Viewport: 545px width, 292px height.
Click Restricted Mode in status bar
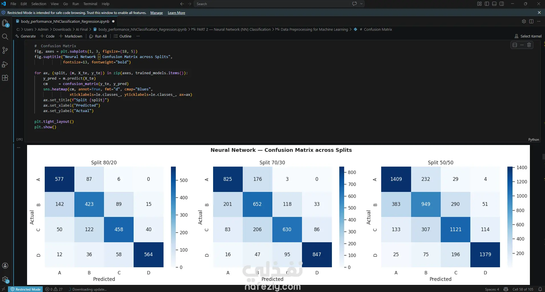25,289
